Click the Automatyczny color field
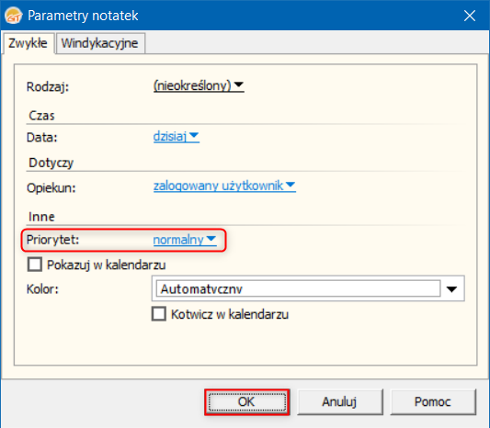Screen dimensions: 490x428 click(x=298, y=288)
